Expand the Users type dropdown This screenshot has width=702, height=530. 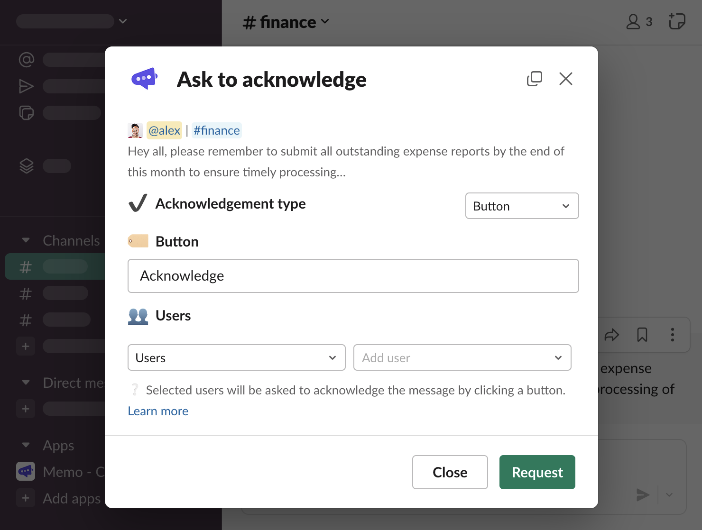click(236, 357)
